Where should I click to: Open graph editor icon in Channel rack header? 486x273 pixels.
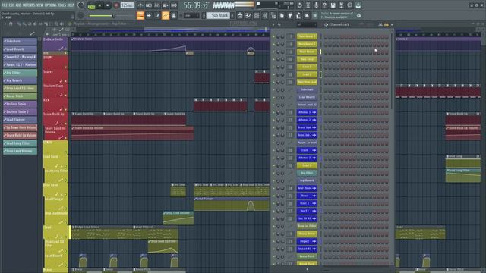coord(380,24)
